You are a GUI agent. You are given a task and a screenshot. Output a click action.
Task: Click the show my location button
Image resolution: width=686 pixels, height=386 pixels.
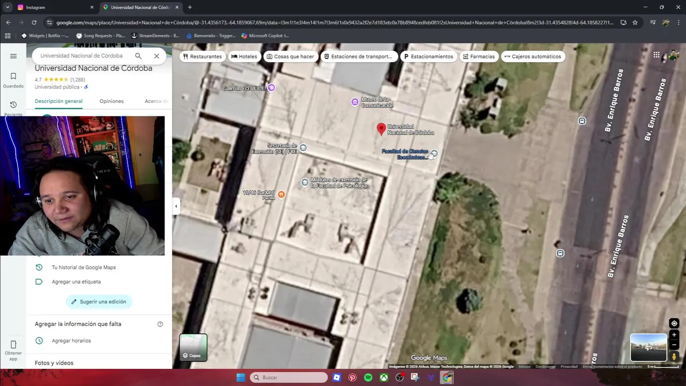point(674,323)
